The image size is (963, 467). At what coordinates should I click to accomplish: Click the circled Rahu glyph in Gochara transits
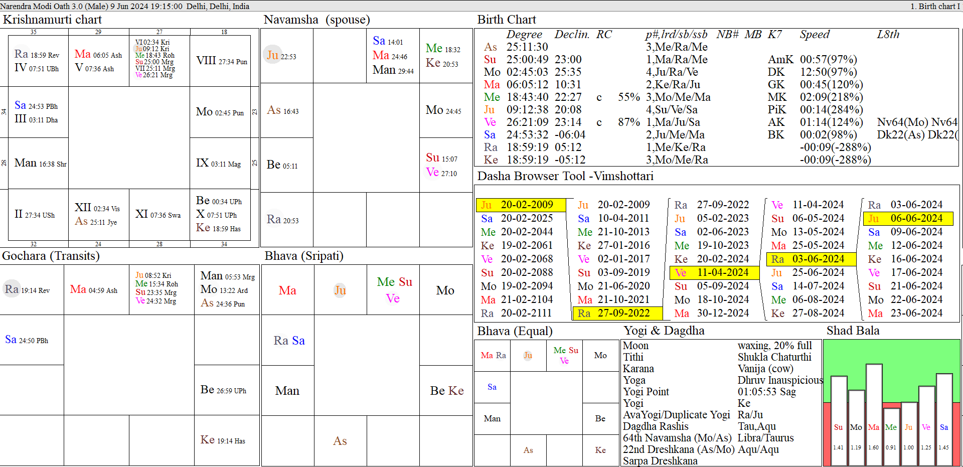pos(11,289)
